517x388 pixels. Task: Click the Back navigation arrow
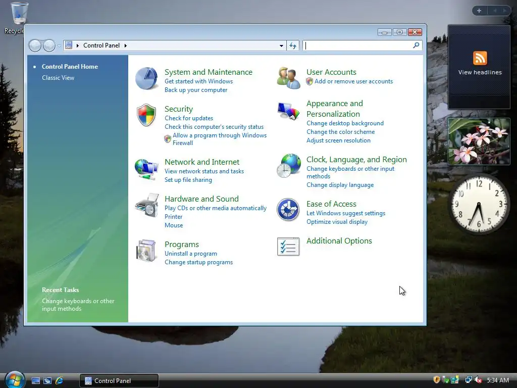(35, 45)
